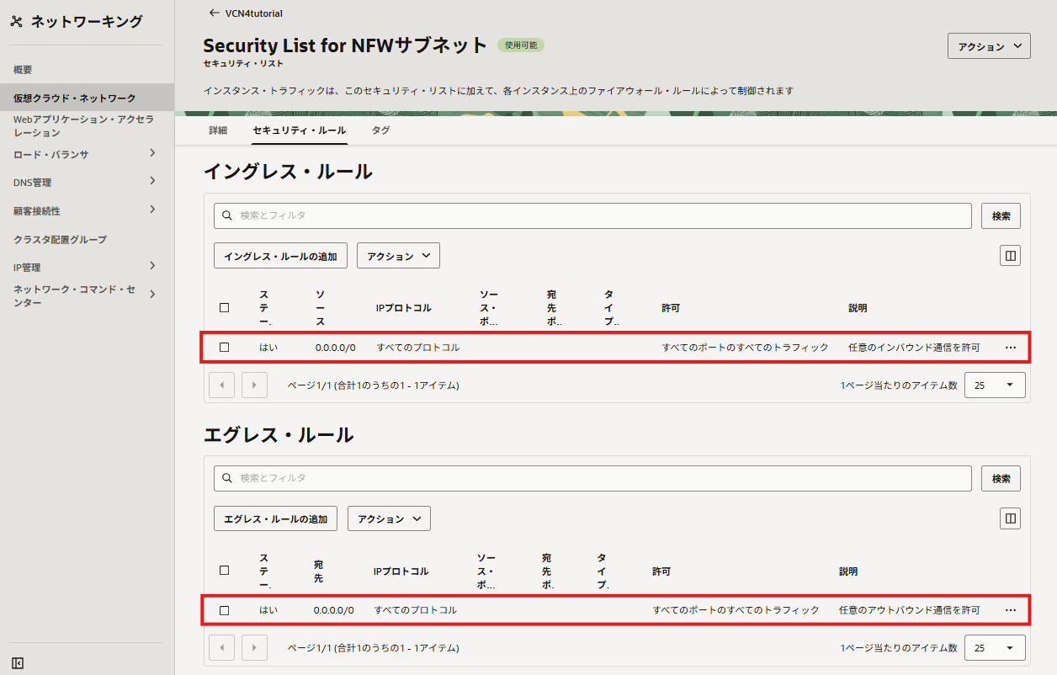Click the back arrow next to VCN4tutorial

(x=214, y=13)
